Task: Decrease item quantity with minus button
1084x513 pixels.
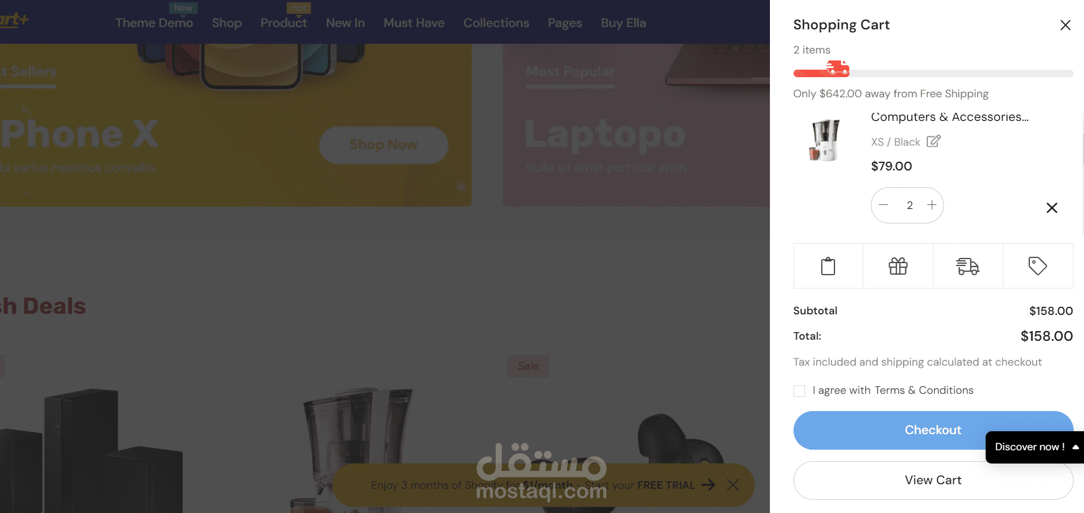Action: click(883, 205)
